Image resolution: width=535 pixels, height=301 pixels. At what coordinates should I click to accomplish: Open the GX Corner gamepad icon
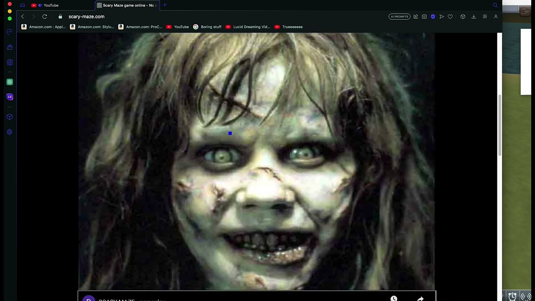click(23, 5)
